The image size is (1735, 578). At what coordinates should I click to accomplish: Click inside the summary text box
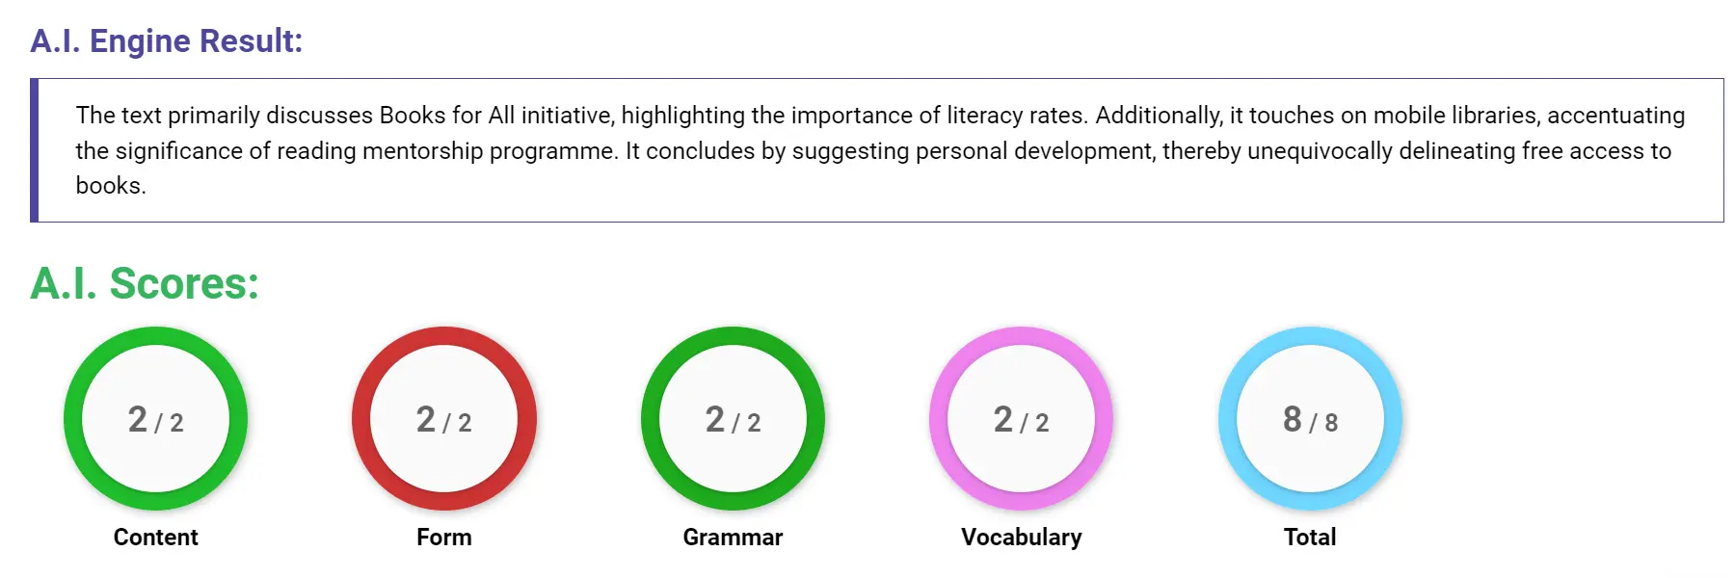point(867,149)
